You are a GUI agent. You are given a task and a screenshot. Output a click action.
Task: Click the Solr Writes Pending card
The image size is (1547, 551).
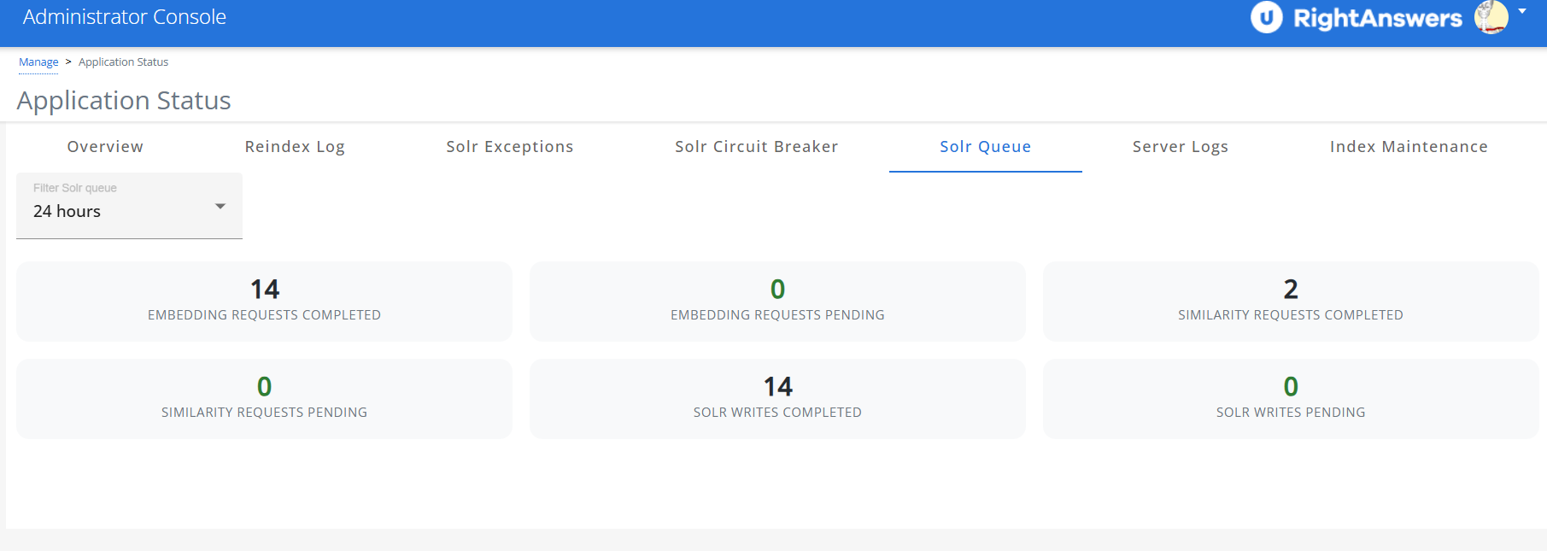[1290, 399]
